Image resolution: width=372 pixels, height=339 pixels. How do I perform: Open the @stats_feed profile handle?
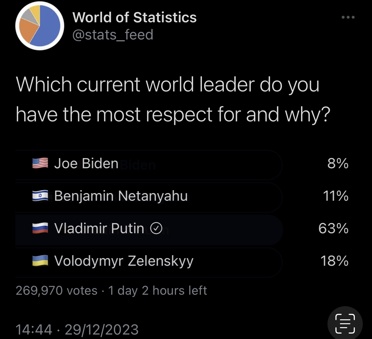(x=113, y=34)
